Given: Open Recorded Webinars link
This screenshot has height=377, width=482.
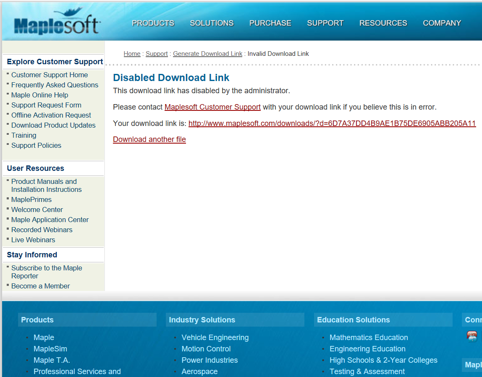Looking at the screenshot, I should coord(42,230).
